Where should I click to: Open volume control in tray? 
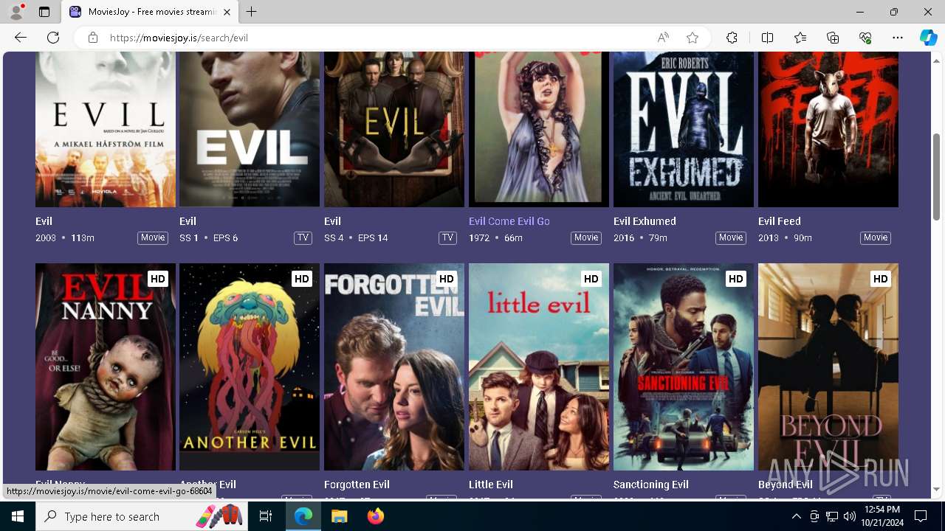pyautogui.click(x=849, y=516)
